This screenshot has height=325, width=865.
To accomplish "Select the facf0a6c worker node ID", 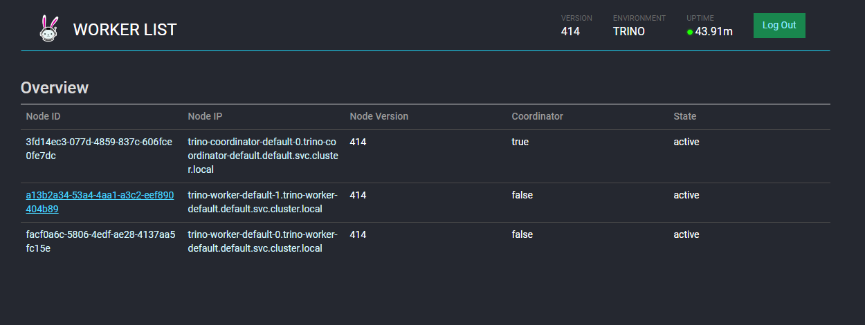I will click(100, 241).
